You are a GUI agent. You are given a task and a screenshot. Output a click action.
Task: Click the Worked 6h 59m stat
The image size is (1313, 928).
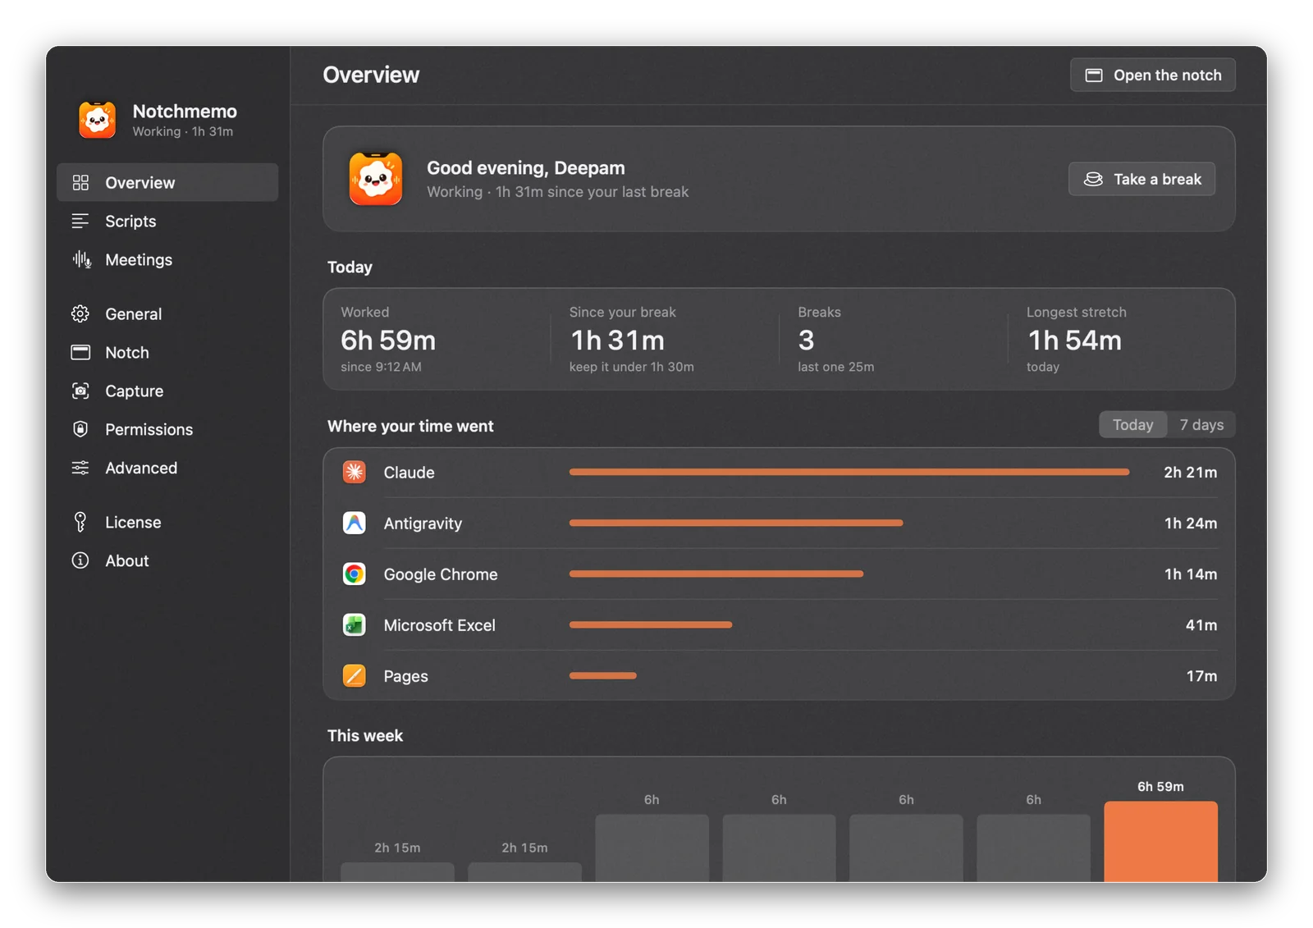(x=388, y=340)
